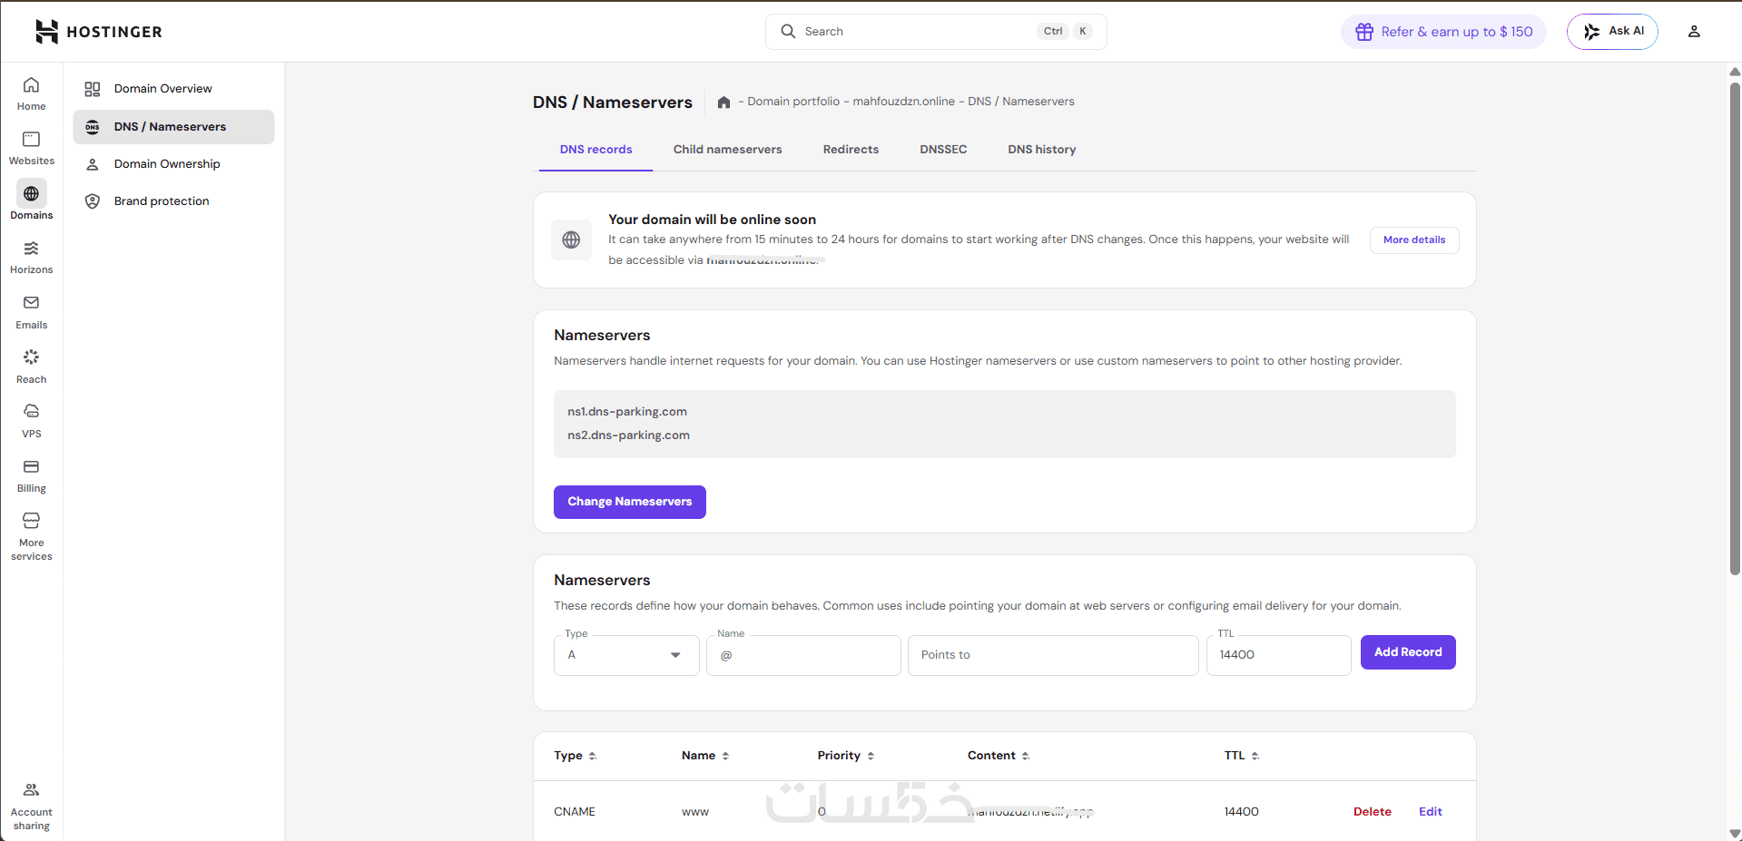Click the page vertical scrollbar

(1735, 327)
